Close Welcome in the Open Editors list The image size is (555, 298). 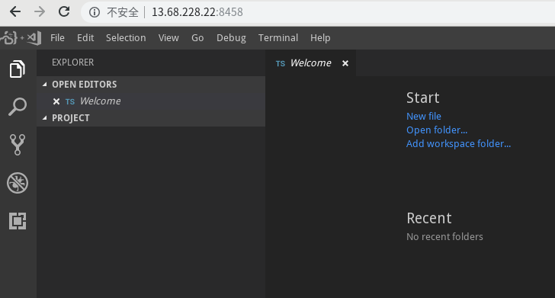[x=56, y=101]
